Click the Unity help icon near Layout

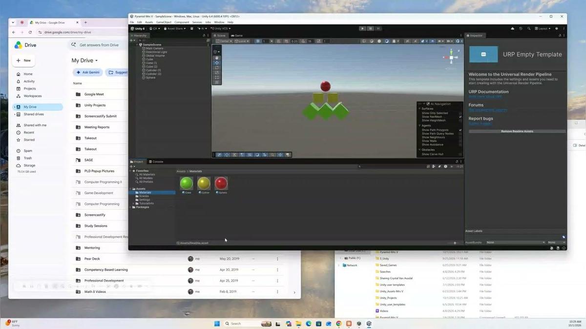coord(557,28)
